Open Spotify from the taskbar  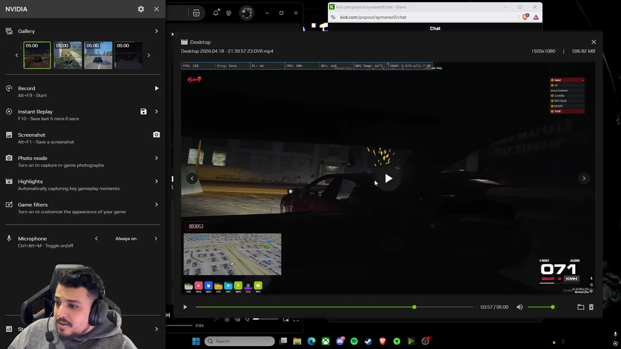[354, 341]
